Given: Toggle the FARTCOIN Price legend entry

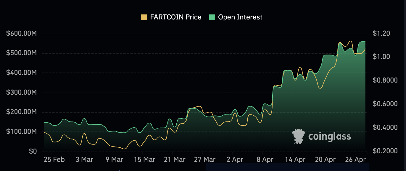Looking at the screenshot, I should coord(171,17).
